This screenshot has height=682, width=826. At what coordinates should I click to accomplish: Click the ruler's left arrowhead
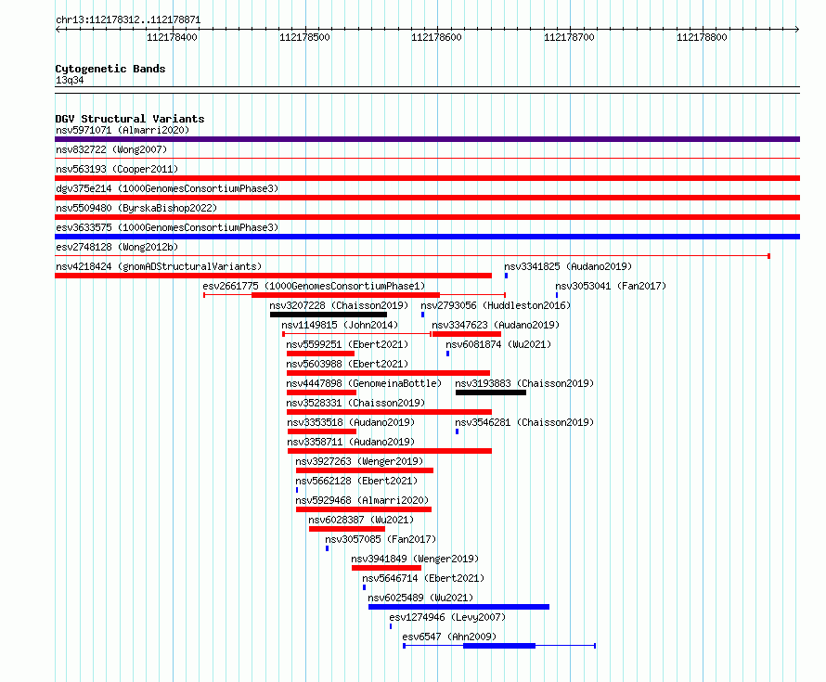coord(58,29)
